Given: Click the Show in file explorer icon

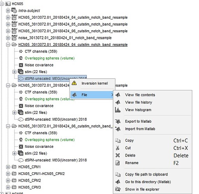Looking at the screenshot, I should 118,189.
